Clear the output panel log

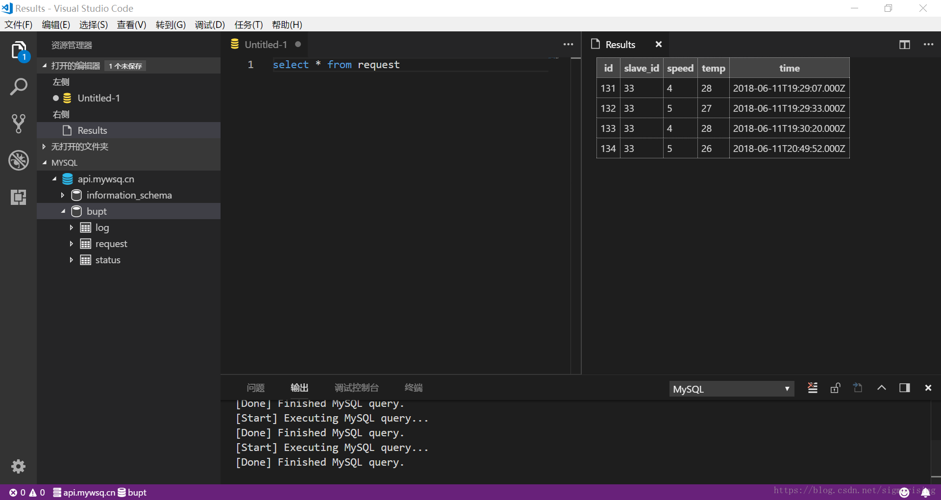813,388
